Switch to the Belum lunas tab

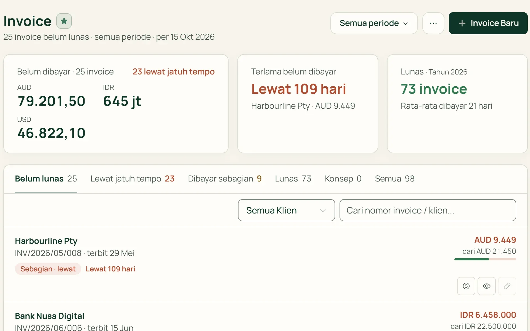click(x=46, y=179)
